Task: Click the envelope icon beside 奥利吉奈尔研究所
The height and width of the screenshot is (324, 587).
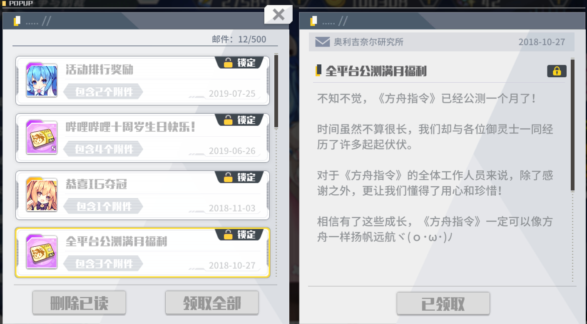Action: (x=322, y=42)
